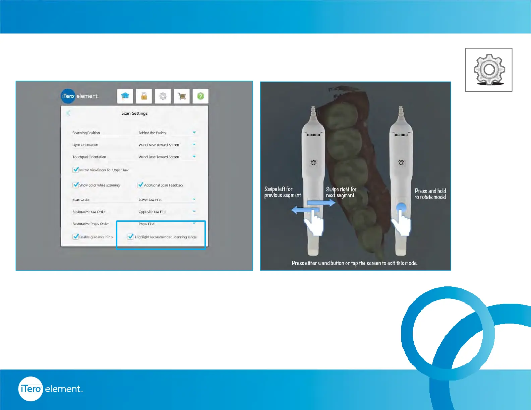The image size is (531, 410).
Task: Uncheck Highlight recommended scanning range
Action: pos(131,236)
